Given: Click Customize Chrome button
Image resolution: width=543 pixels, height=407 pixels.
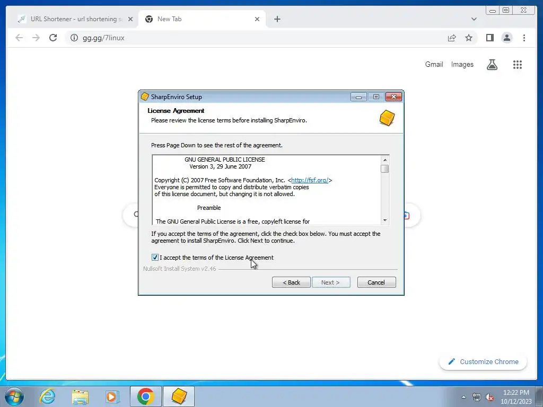Looking at the screenshot, I should point(483,361).
